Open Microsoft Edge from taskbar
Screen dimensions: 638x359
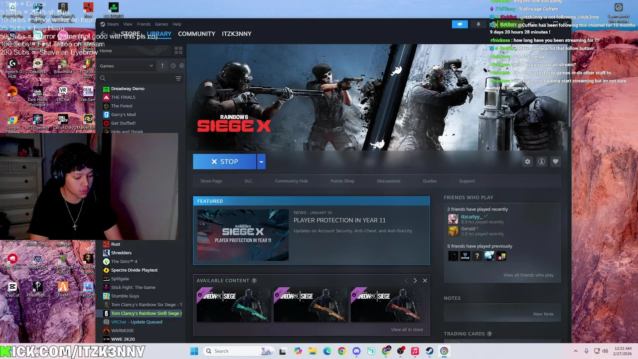click(327, 351)
